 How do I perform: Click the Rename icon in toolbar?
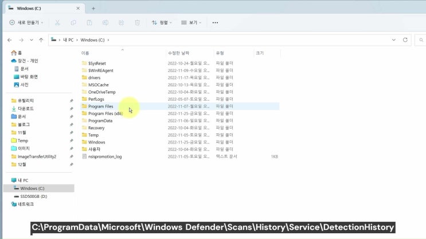pyautogui.click(x=105, y=23)
